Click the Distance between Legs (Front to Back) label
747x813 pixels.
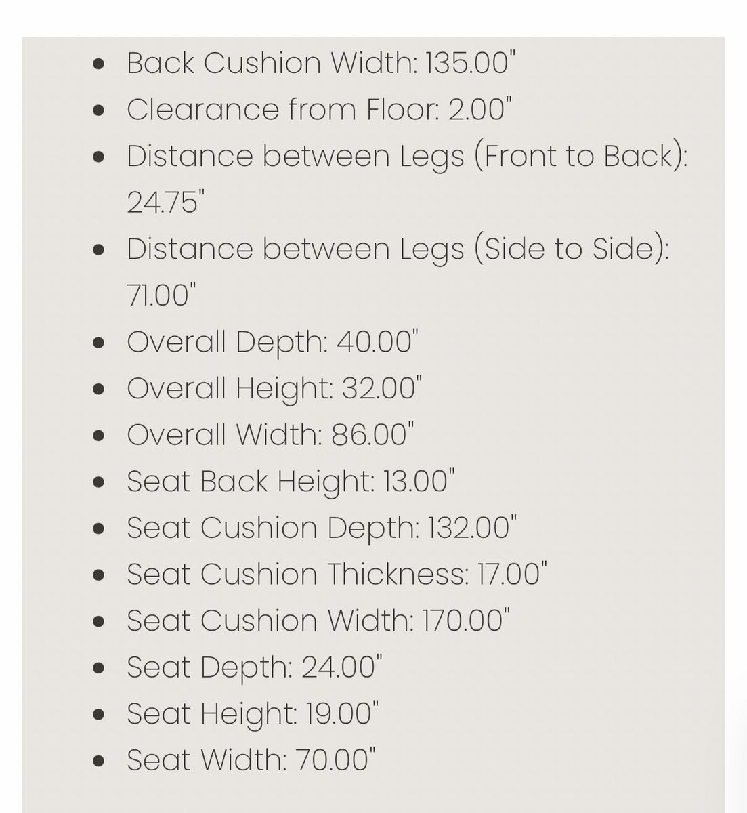click(406, 157)
